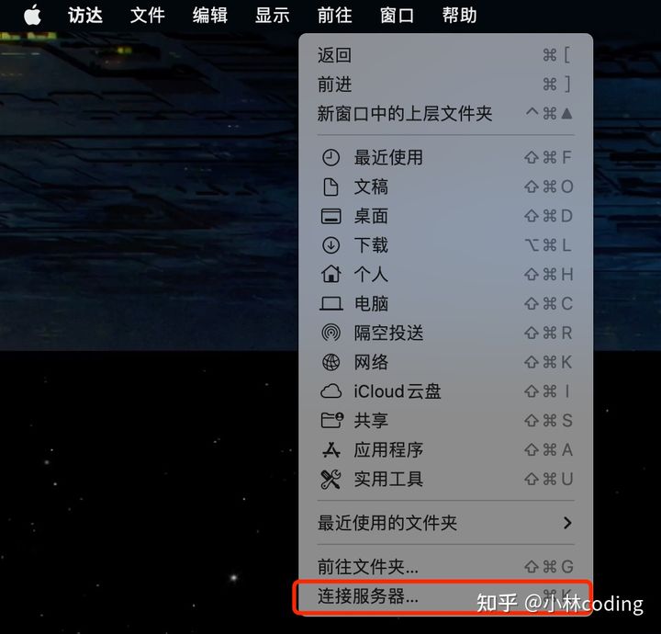Image resolution: width=661 pixels, height=634 pixels.
Task: Click the AirDrop icon for 隔空投送
Action: pyautogui.click(x=330, y=333)
